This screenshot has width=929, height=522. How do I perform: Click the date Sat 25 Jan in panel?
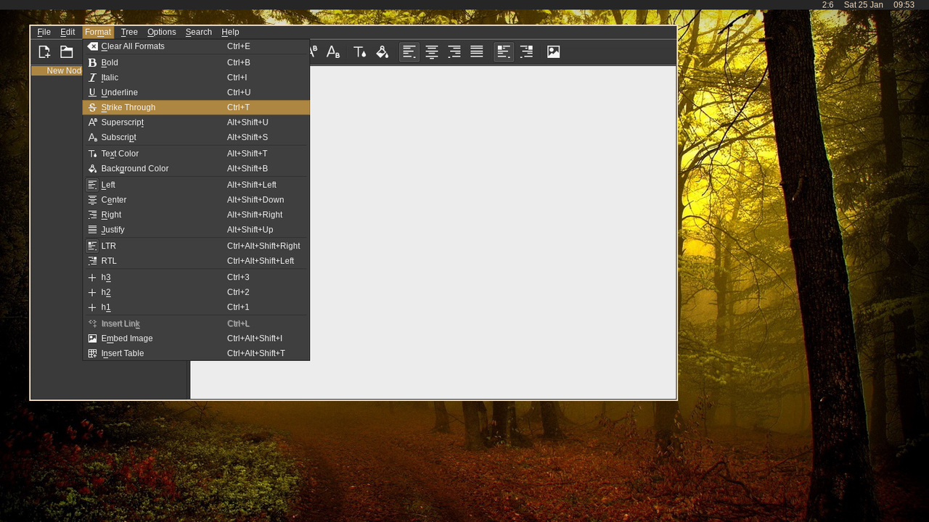[x=863, y=5]
